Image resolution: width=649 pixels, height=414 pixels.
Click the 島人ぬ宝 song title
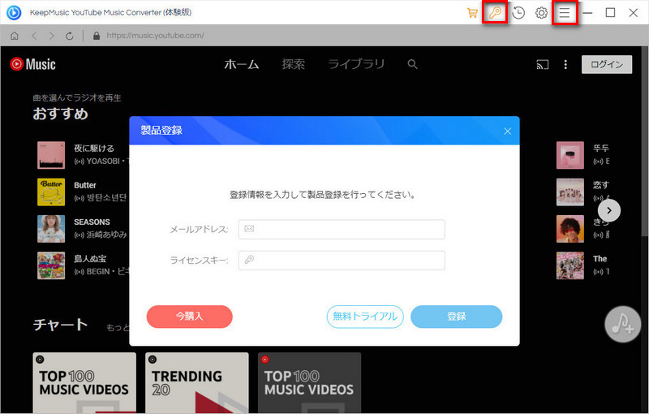90,259
